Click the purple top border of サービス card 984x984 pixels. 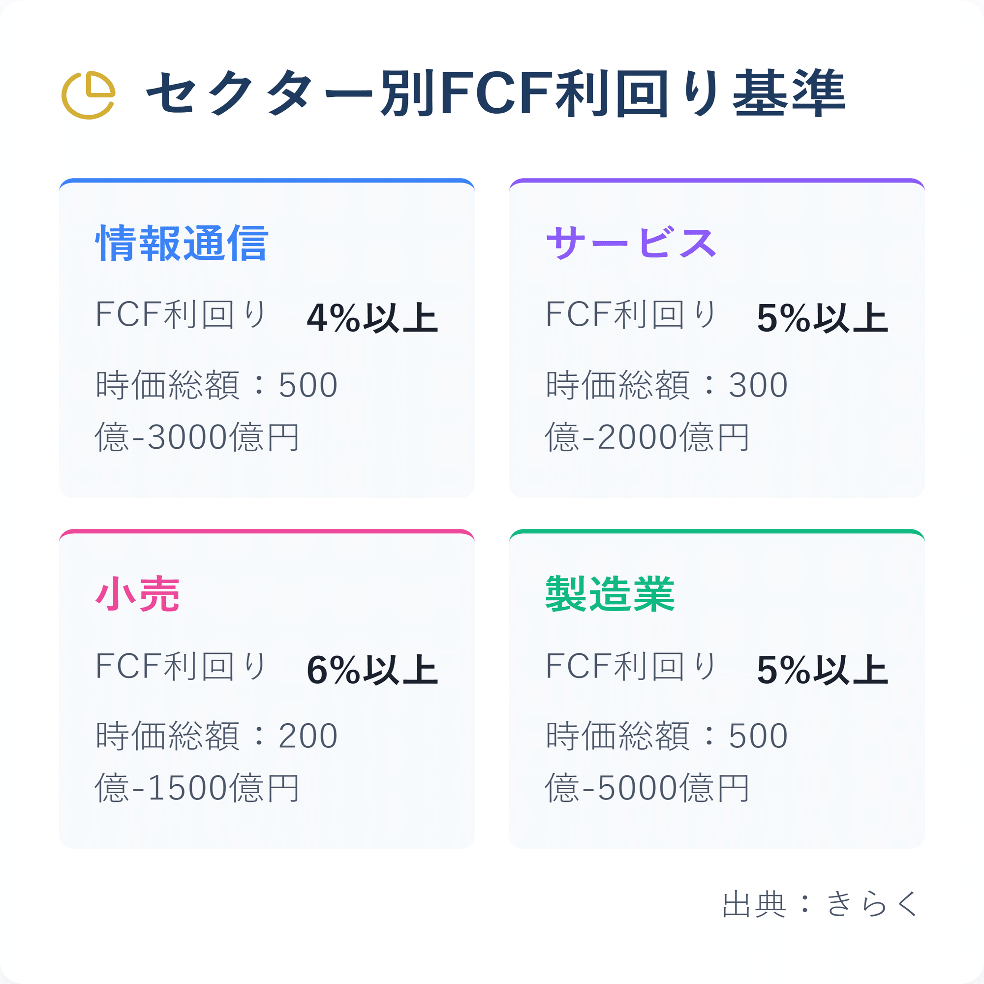pos(717,180)
